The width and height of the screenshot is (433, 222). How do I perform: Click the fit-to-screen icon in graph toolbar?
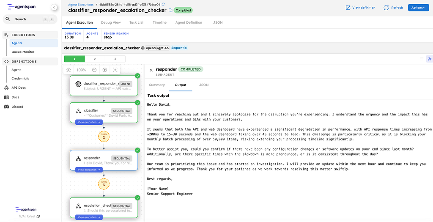[115, 70]
